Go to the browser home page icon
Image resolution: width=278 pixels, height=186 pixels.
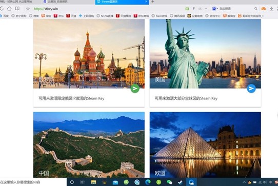coord(9,9)
